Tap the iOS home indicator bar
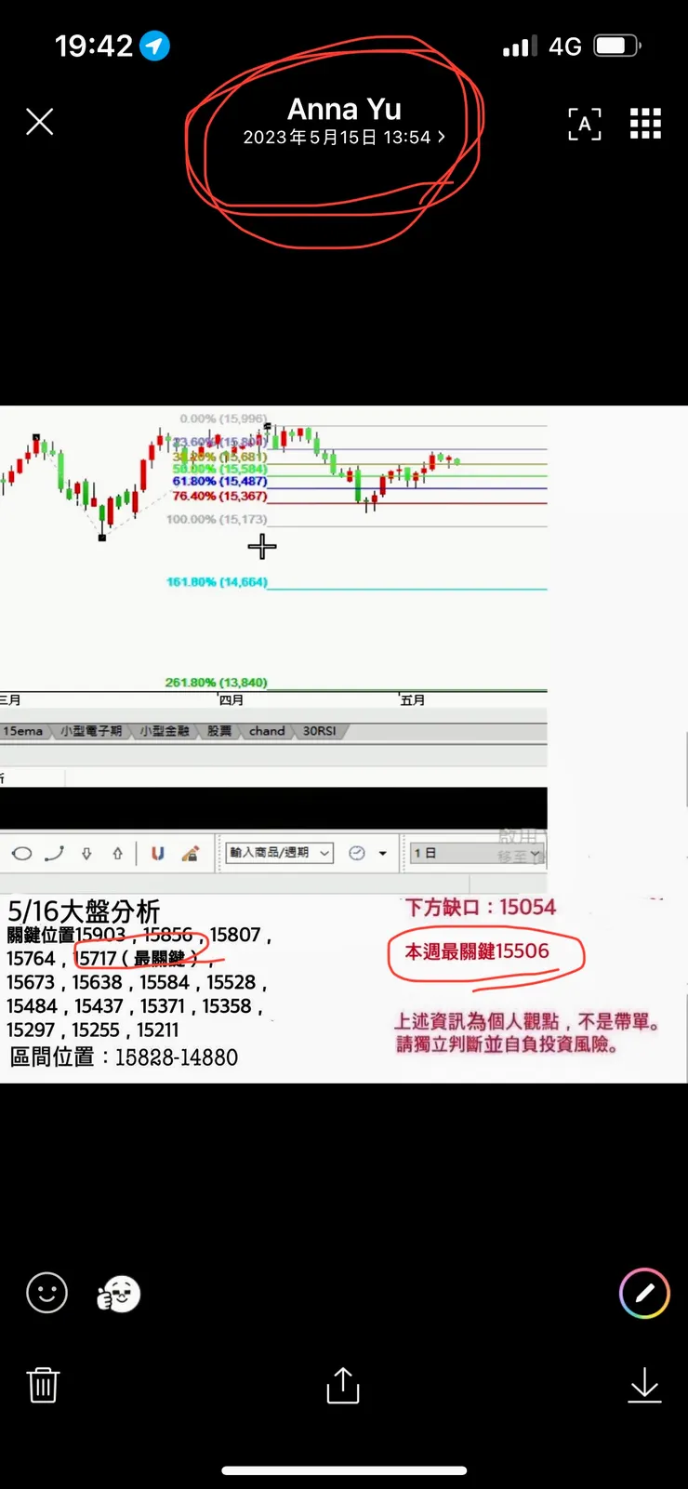The height and width of the screenshot is (1489, 688). coord(344,1470)
